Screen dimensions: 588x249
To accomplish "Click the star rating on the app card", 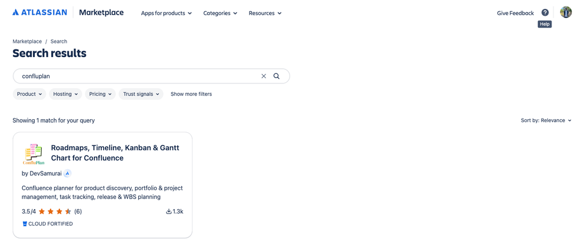I will [x=54, y=211].
